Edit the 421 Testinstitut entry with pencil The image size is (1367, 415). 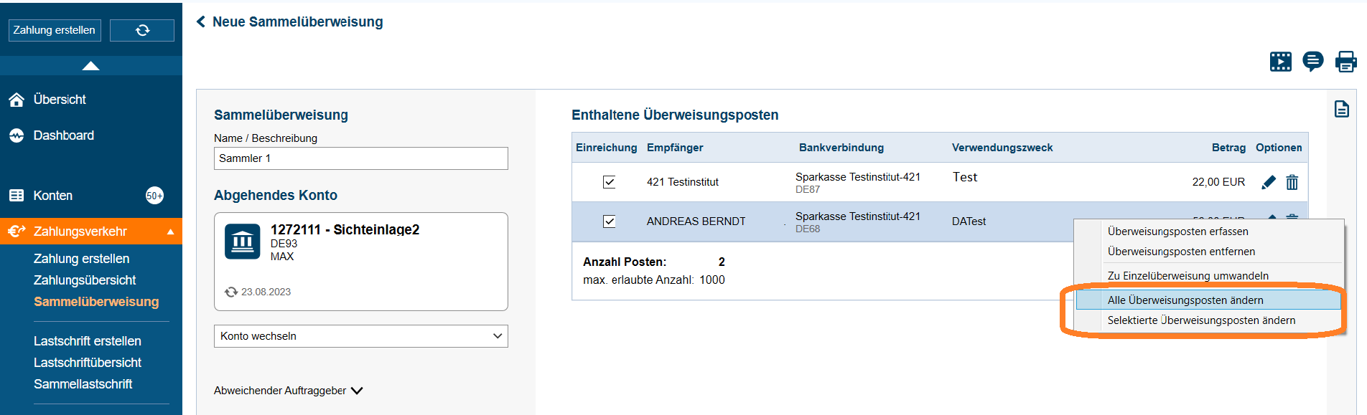[1269, 182]
